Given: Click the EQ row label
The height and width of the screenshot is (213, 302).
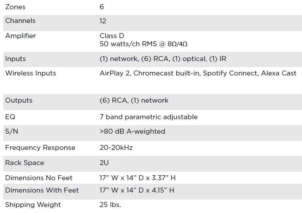Looking at the screenshot, I should click(x=10, y=117).
